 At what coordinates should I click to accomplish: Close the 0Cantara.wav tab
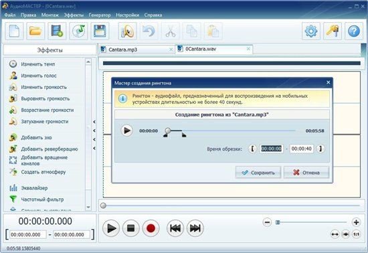(248, 49)
